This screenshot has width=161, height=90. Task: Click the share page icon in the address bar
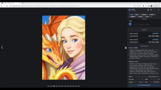click(137, 6)
